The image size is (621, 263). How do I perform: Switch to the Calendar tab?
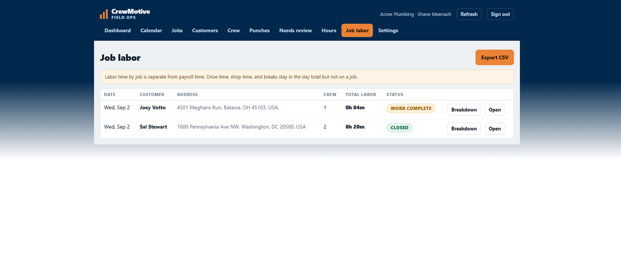(x=151, y=31)
